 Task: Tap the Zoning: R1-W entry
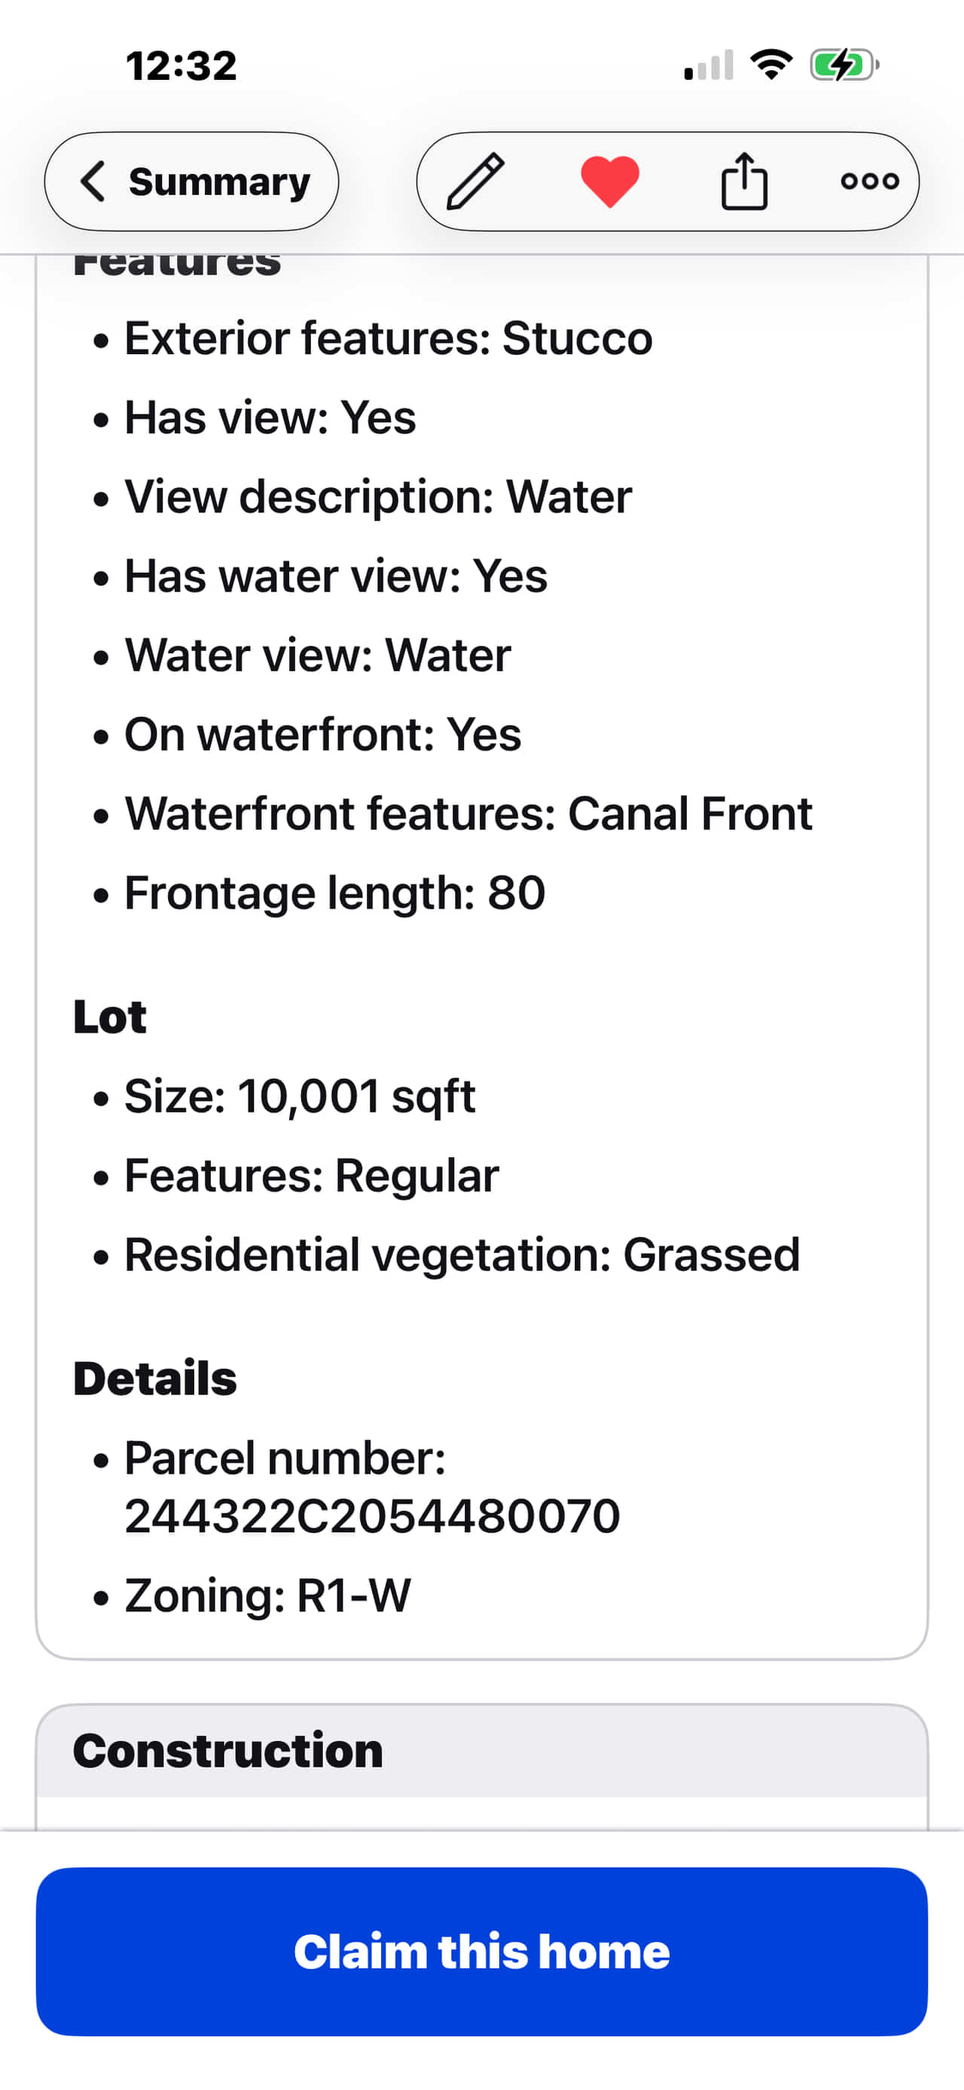267,1595
